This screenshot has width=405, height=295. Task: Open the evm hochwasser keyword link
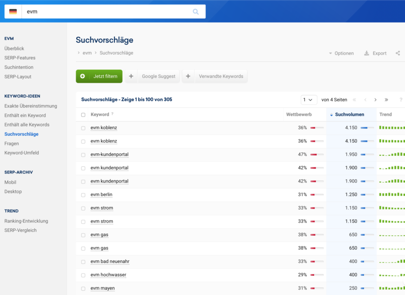point(108,275)
